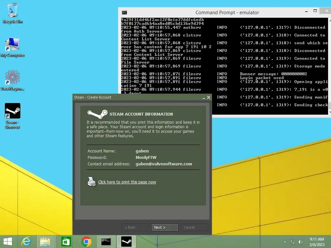Click the Command Prompt title bar system icon
This screenshot has width=331, height=248.
[124, 13]
